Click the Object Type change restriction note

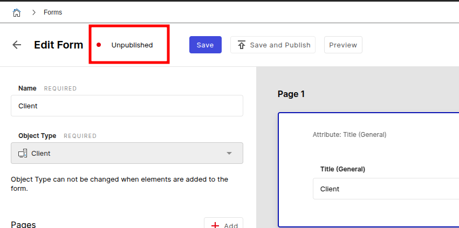coord(119,184)
